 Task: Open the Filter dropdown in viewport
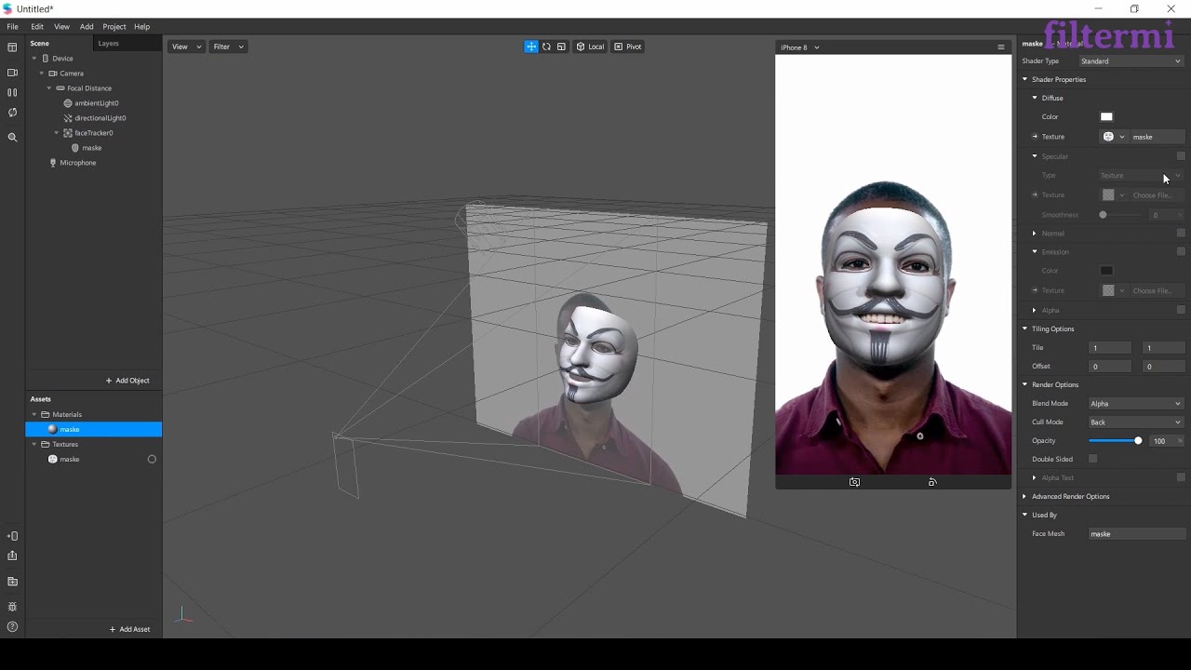[x=228, y=47]
